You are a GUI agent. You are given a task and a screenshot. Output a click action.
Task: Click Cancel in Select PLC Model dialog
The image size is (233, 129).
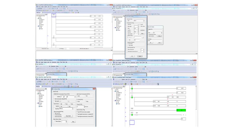159,43
